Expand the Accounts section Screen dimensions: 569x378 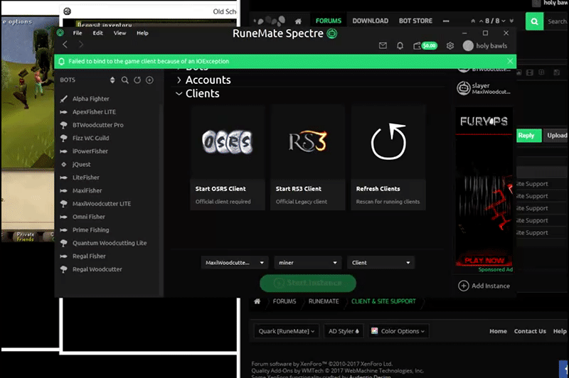203,80
